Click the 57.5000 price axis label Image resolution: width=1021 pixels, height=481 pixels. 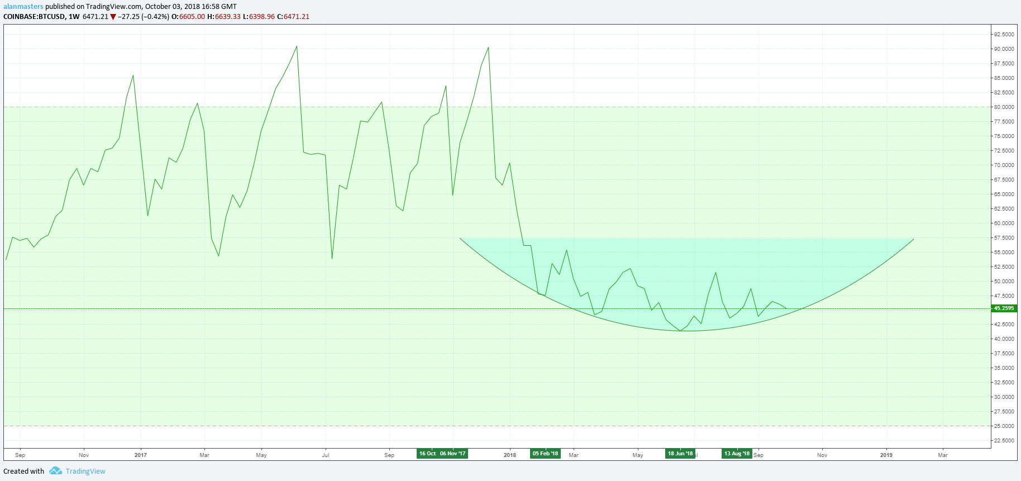[1004, 238]
